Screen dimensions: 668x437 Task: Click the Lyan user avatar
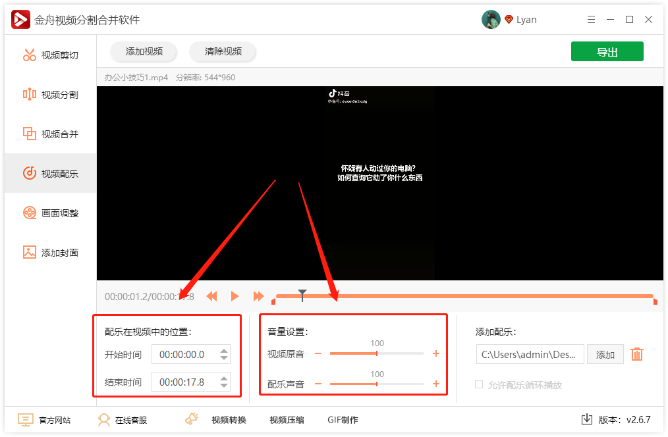tap(491, 20)
